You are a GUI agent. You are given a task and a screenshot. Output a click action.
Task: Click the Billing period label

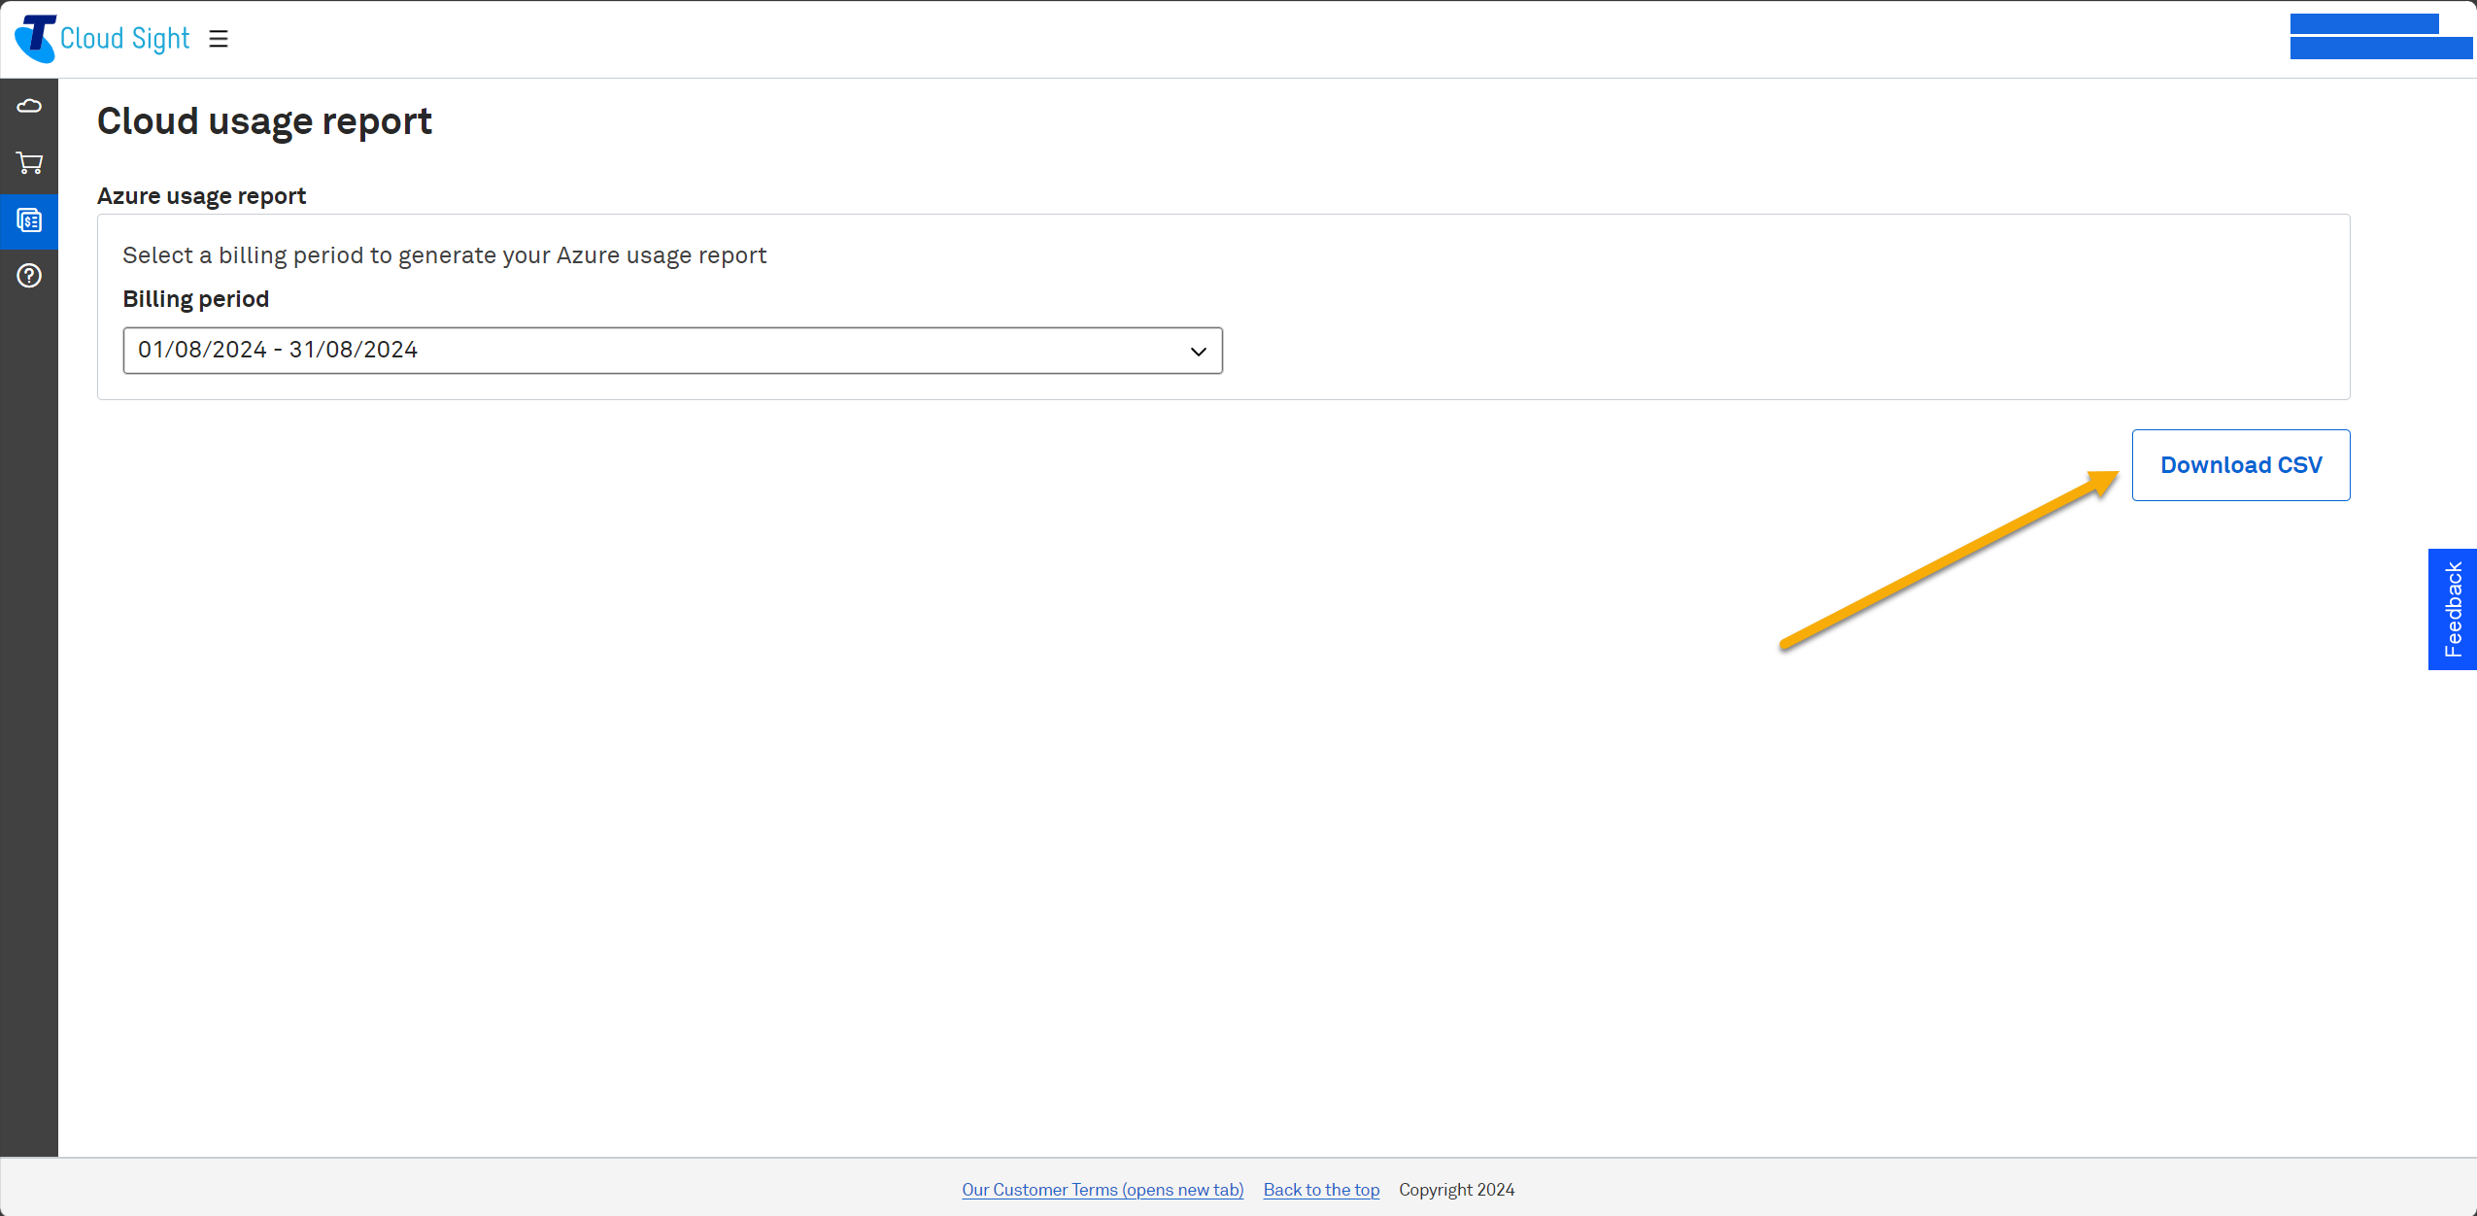(195, 299)
